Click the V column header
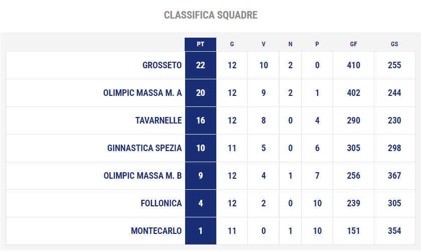Screen dimensions: 422x252 (x=263, y=44)
